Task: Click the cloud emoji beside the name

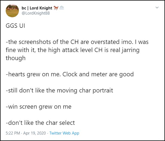Action: (x=61, y=8)
